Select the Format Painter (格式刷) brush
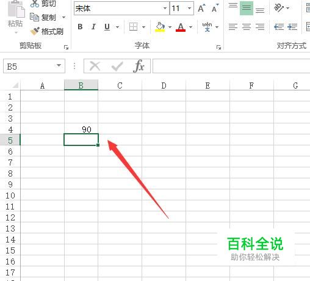The height and width of the screenshot is (281, 310). pos(47,31)
